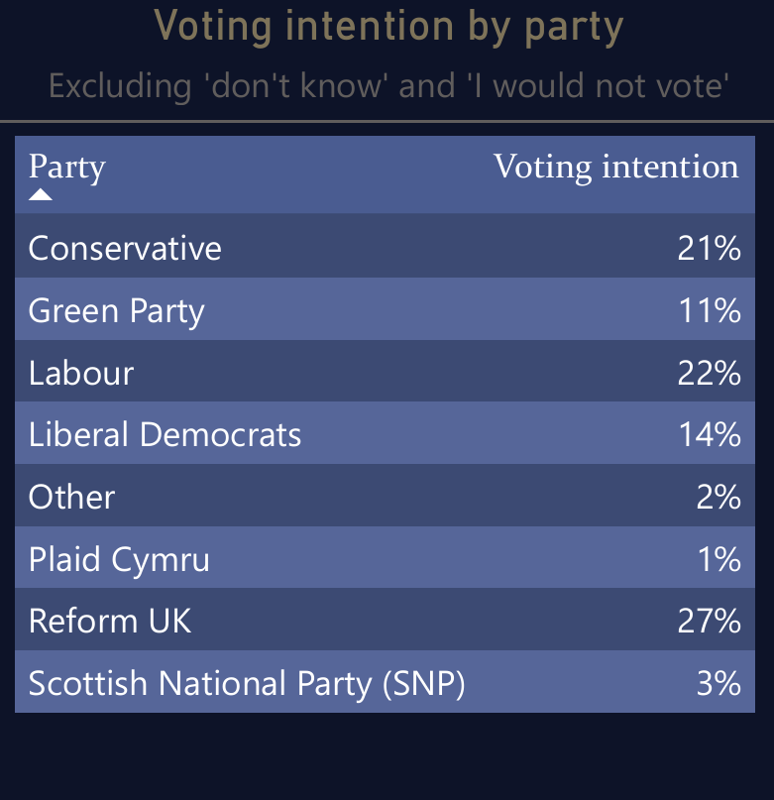Click the 2% Other value
The width and height of the screenshot is (774, 800).
click(719, 497)
